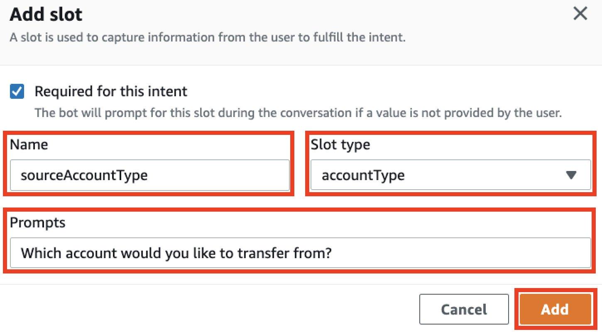Click the "Name" field label
This screenshot has height=332, width=602.
29,144
